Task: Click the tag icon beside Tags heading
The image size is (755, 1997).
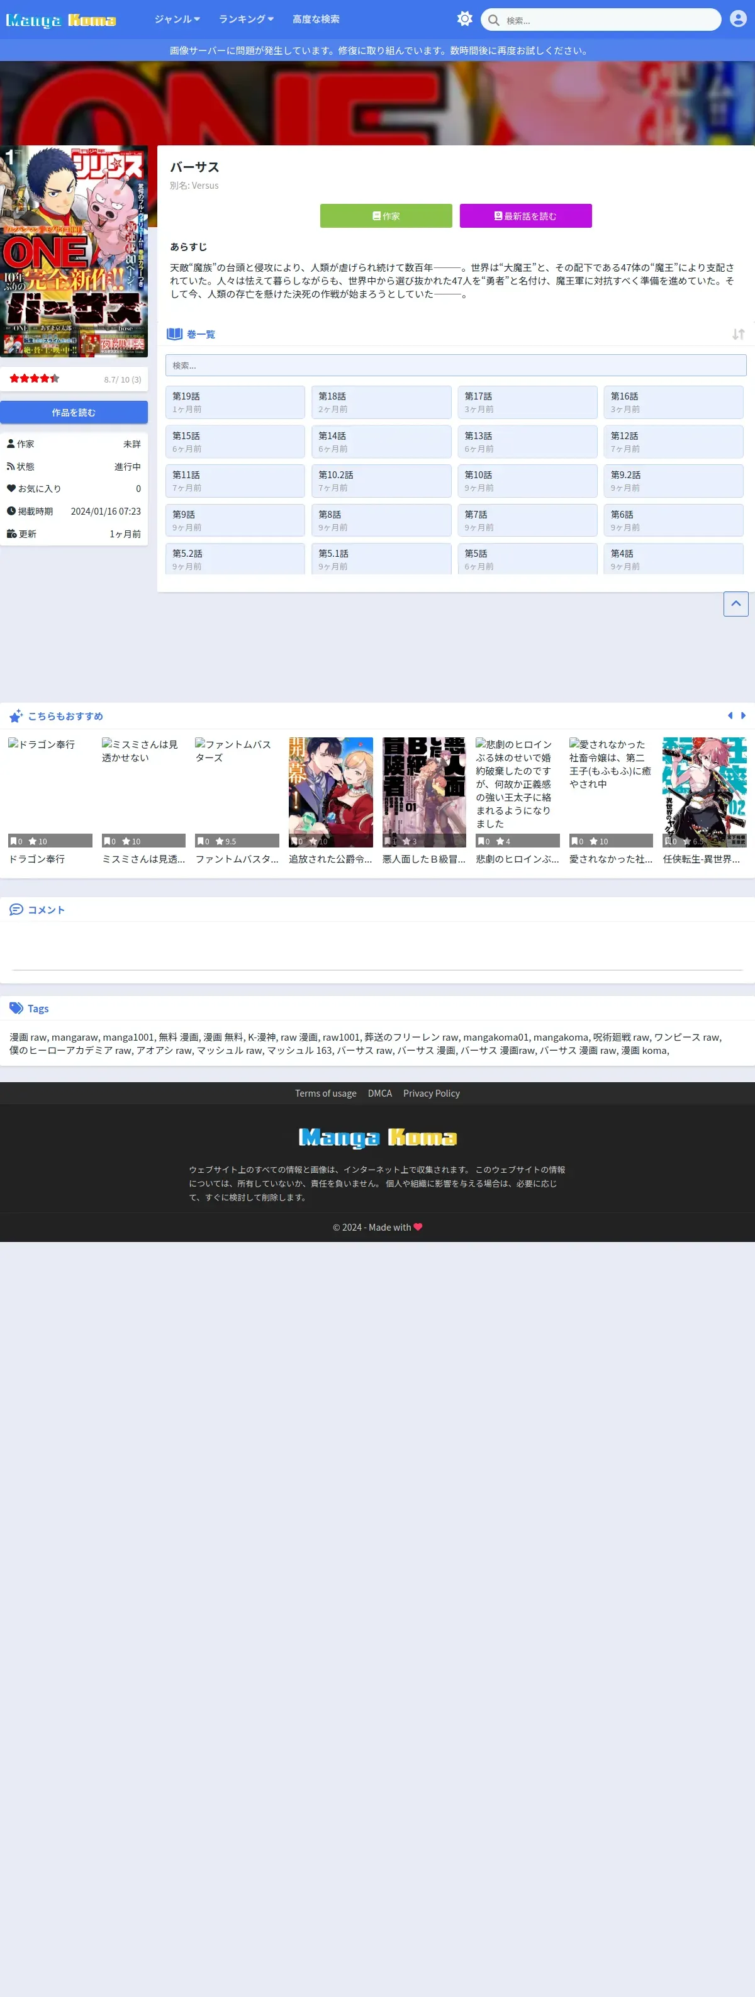Action: click(16, 1008)
